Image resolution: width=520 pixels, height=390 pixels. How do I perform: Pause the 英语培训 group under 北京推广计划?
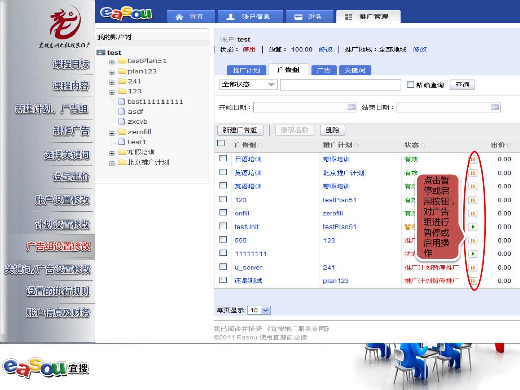(x=473, y=173)
